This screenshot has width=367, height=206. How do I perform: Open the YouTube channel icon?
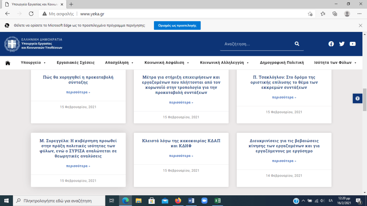pos(353,44)
